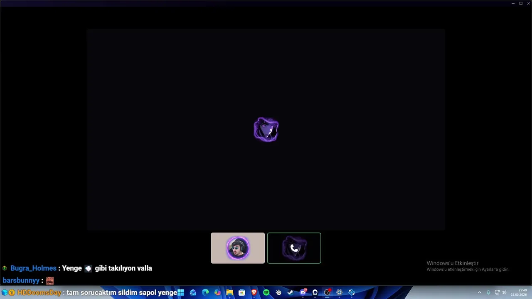Open File Explorer from the taskbar
This screenshot has height=299, width=532.
point(229,292)
